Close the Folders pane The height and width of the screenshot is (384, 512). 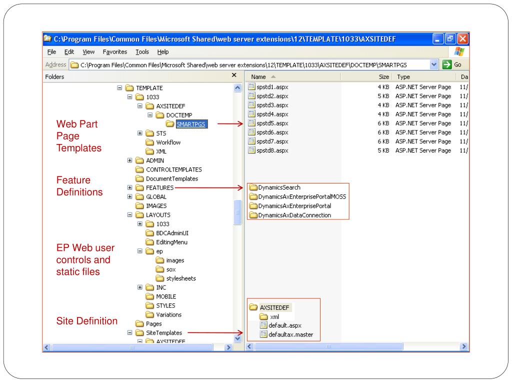[234, 75]
